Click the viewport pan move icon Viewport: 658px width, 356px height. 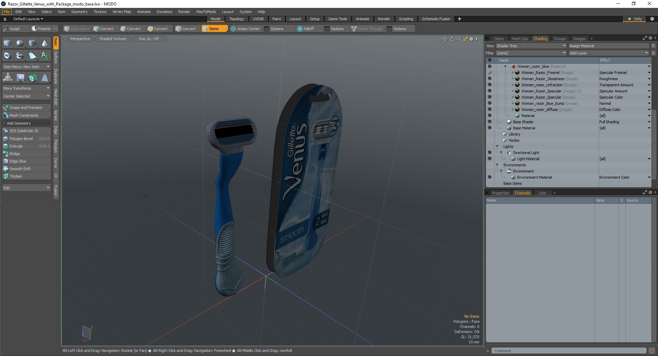tap(445, 39)
